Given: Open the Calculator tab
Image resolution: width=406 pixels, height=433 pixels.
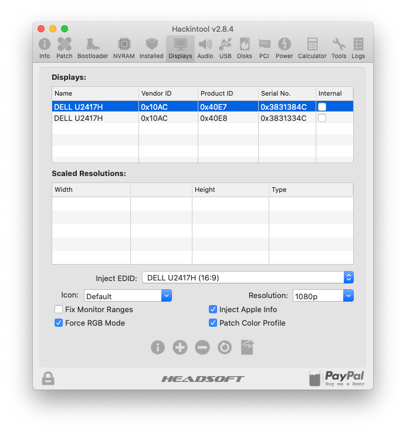Looking at the screenshot, I should pos(312,48).
